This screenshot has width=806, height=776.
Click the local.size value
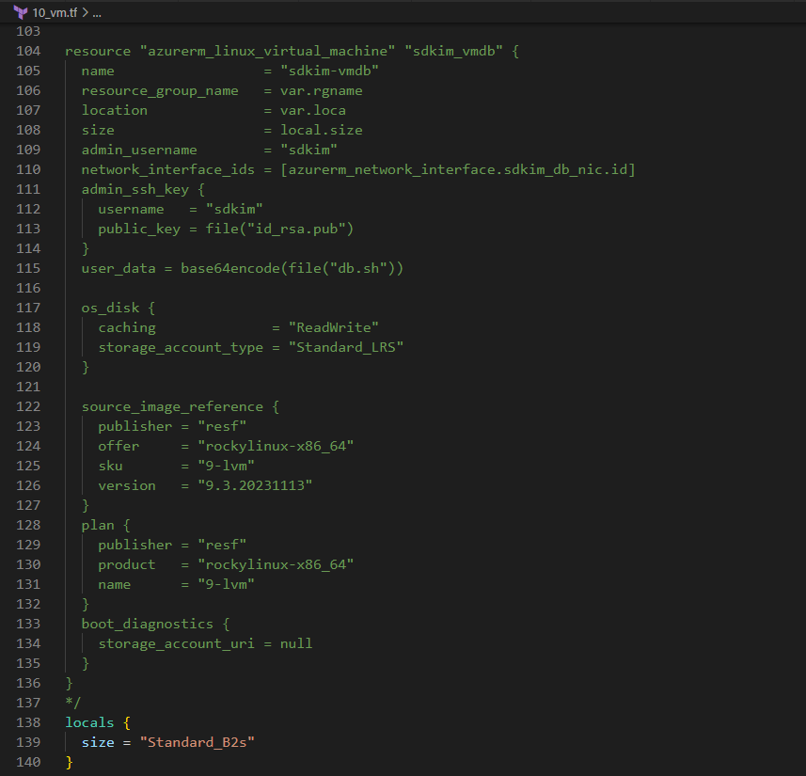(x=322, y=130)
